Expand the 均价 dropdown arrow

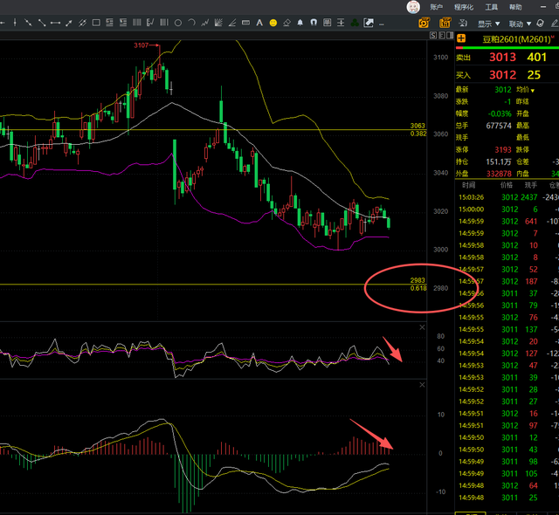[531, 89]
